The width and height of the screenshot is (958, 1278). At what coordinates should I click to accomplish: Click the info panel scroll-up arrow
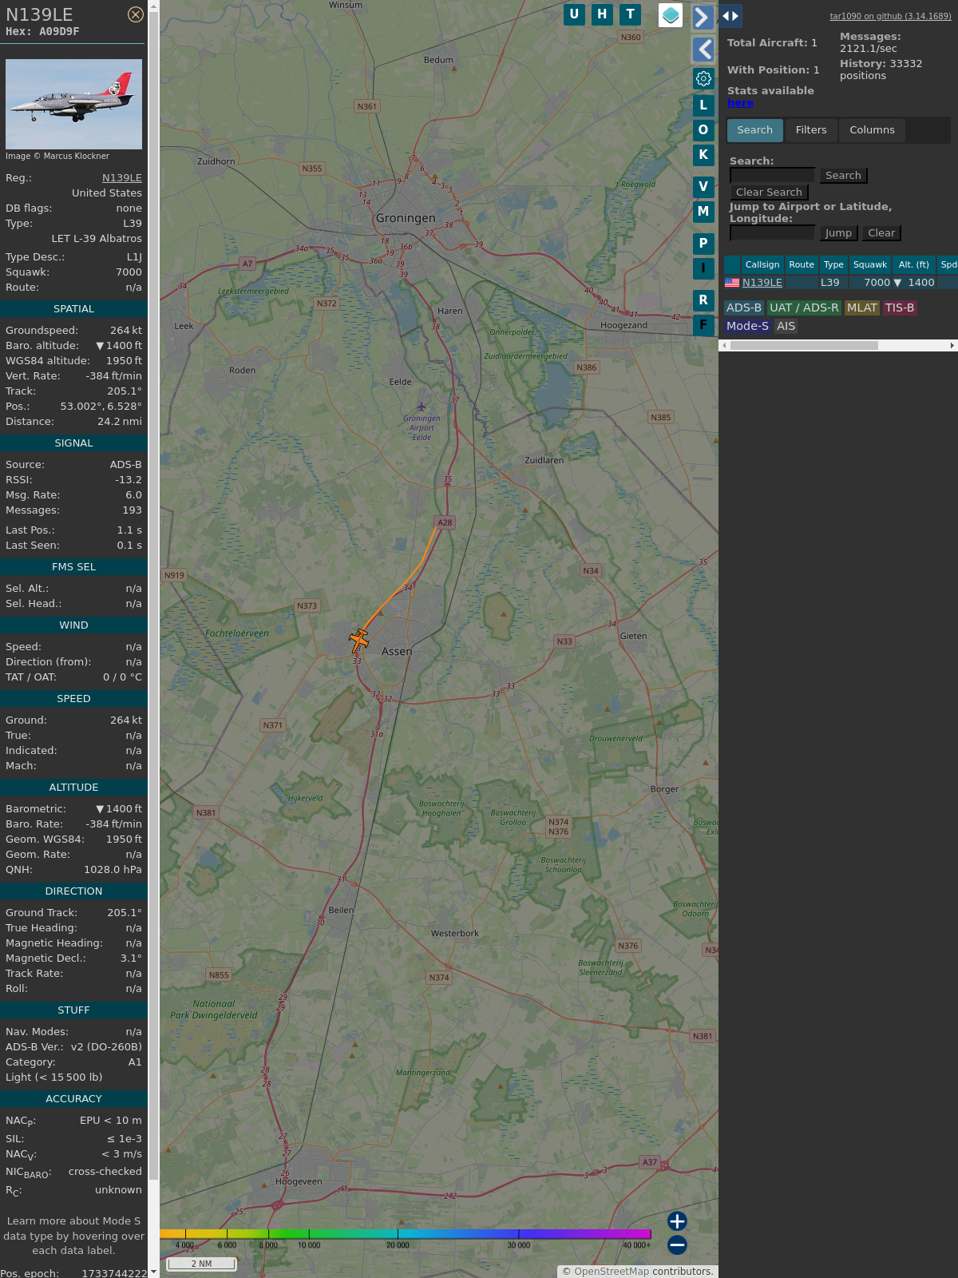[153, 6]
